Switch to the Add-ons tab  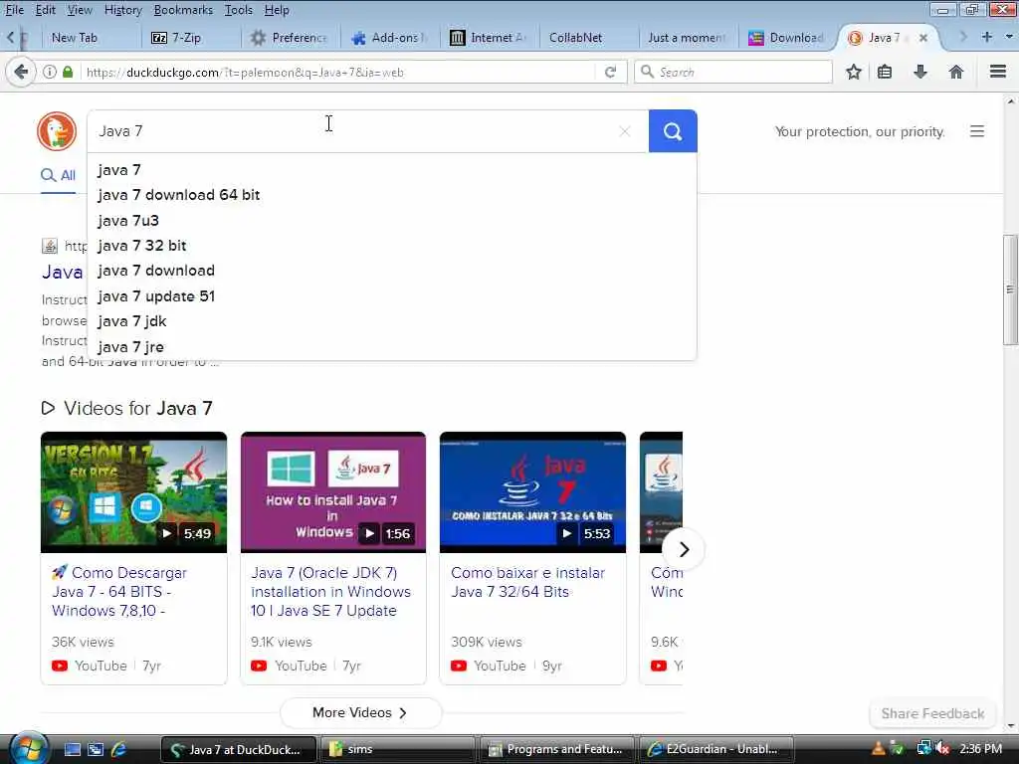click(390, 38)
